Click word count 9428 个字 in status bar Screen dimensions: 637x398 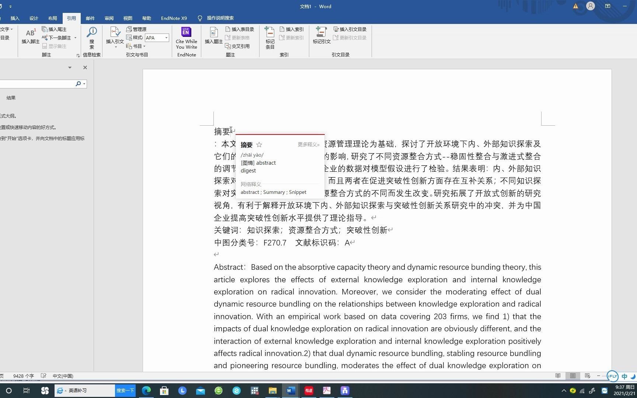pos(23,376)
